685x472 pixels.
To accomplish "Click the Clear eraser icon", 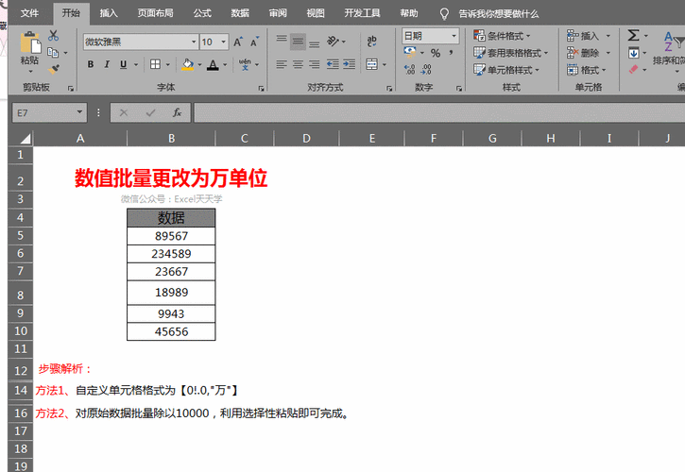I will pos(633,70).
